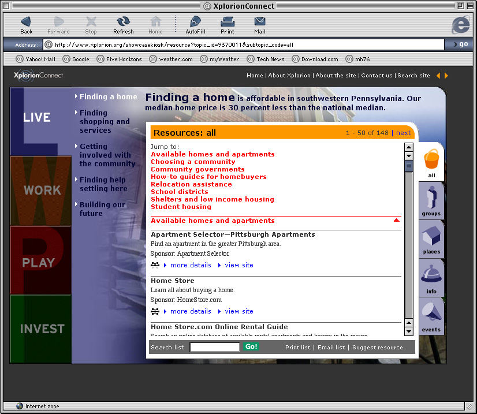Select the groups resource icon
477x414 pixels.
(x=431, y=200)
